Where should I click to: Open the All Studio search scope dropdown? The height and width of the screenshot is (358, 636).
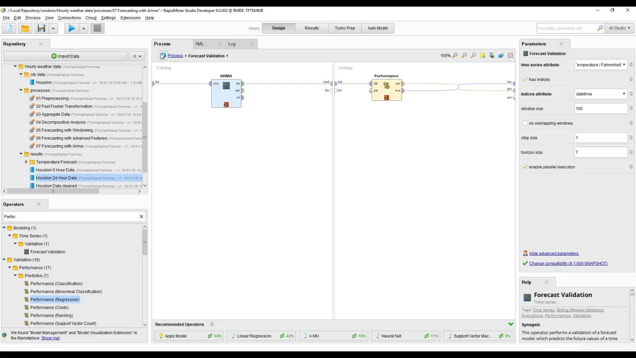pos(619,28)
